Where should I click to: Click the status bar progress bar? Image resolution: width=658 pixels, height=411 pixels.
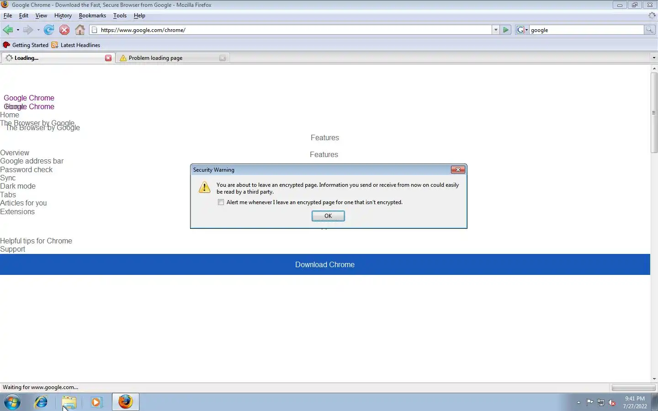tap(633, 388)
